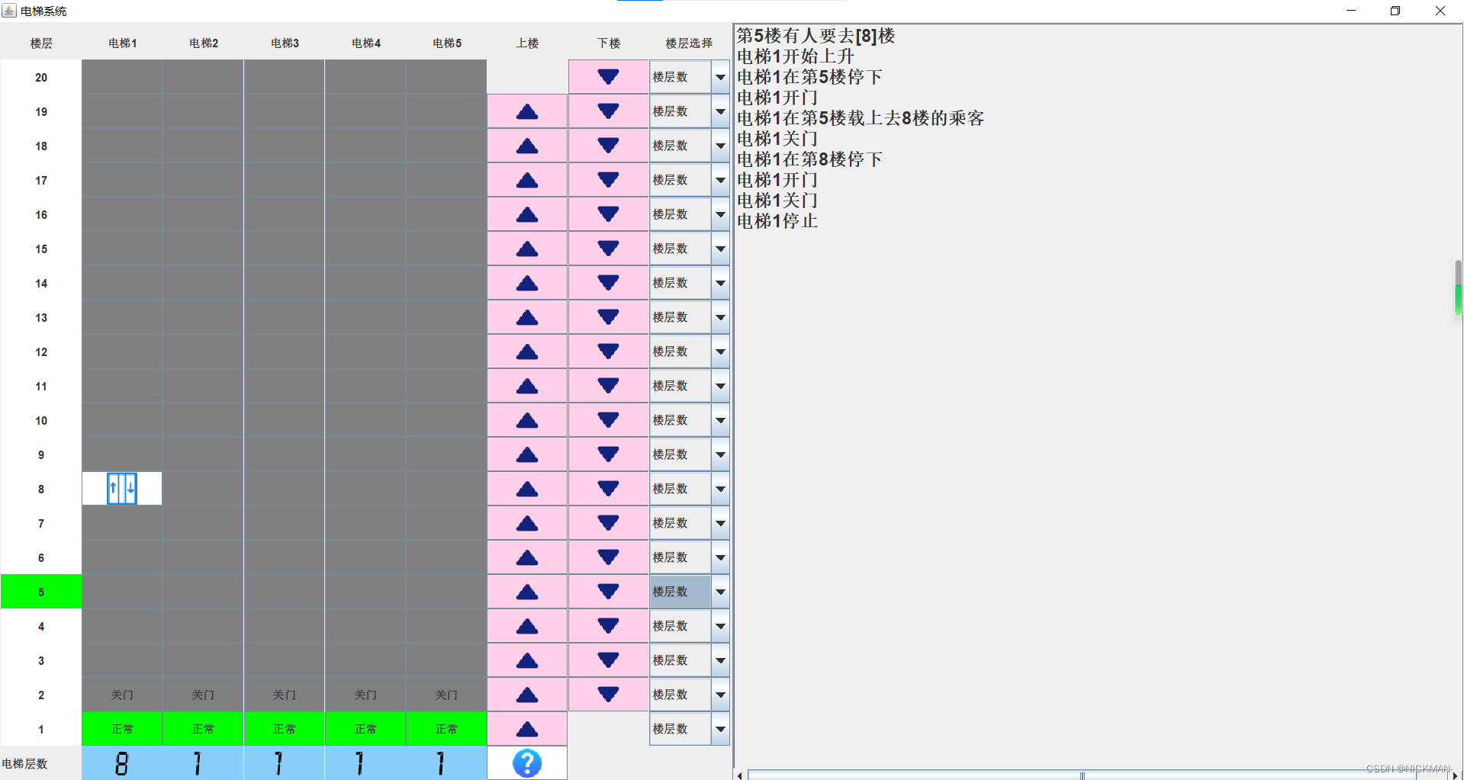The height and width of the screenshot is (780, 1464).
Task: Expand 楼层数 combo box on floor 1
Action: [720, 729]
